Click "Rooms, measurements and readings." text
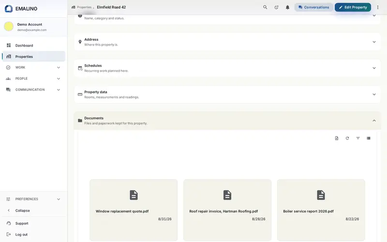 [x=112, y=97]
